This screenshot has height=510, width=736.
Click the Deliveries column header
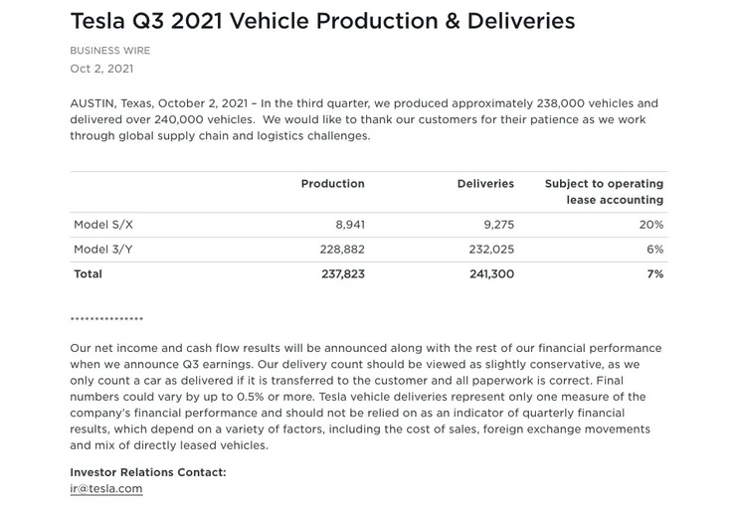pos(485,184)
